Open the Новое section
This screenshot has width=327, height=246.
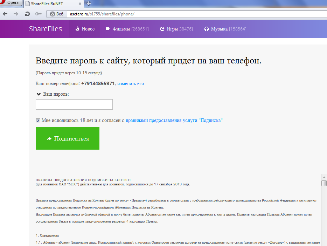click(x=85, y=29)
